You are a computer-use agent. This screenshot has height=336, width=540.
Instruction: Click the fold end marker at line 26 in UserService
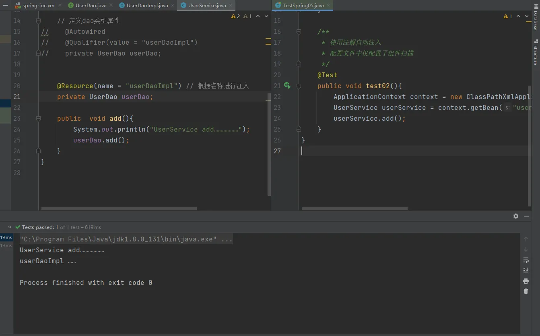[38, 151]
